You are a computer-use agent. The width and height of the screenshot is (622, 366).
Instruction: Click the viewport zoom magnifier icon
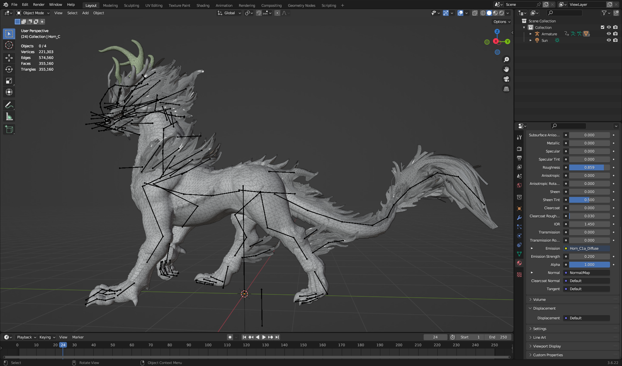click(506, 60)
